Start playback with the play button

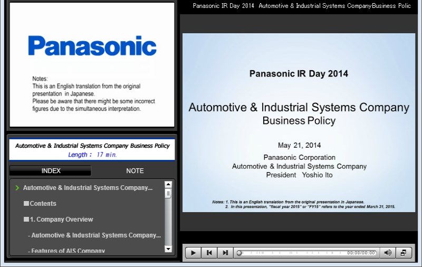(x=193, y=253)
